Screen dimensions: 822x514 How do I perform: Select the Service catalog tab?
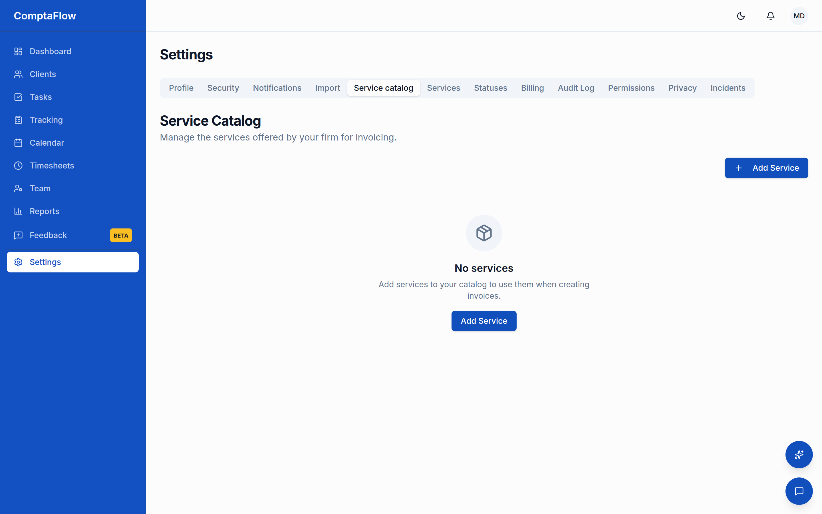coord(384,88)
